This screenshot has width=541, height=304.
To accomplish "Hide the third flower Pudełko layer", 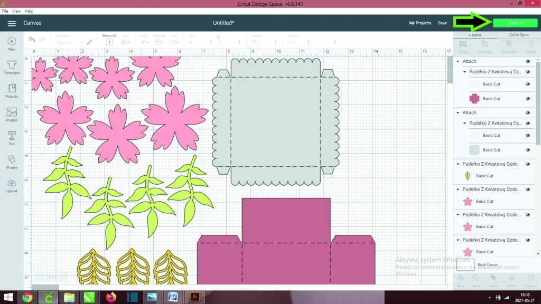I will click(528, 240).
